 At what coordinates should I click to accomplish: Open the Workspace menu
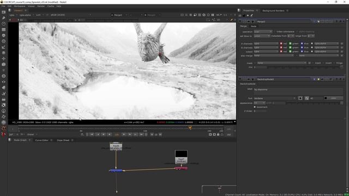[20, 6]
